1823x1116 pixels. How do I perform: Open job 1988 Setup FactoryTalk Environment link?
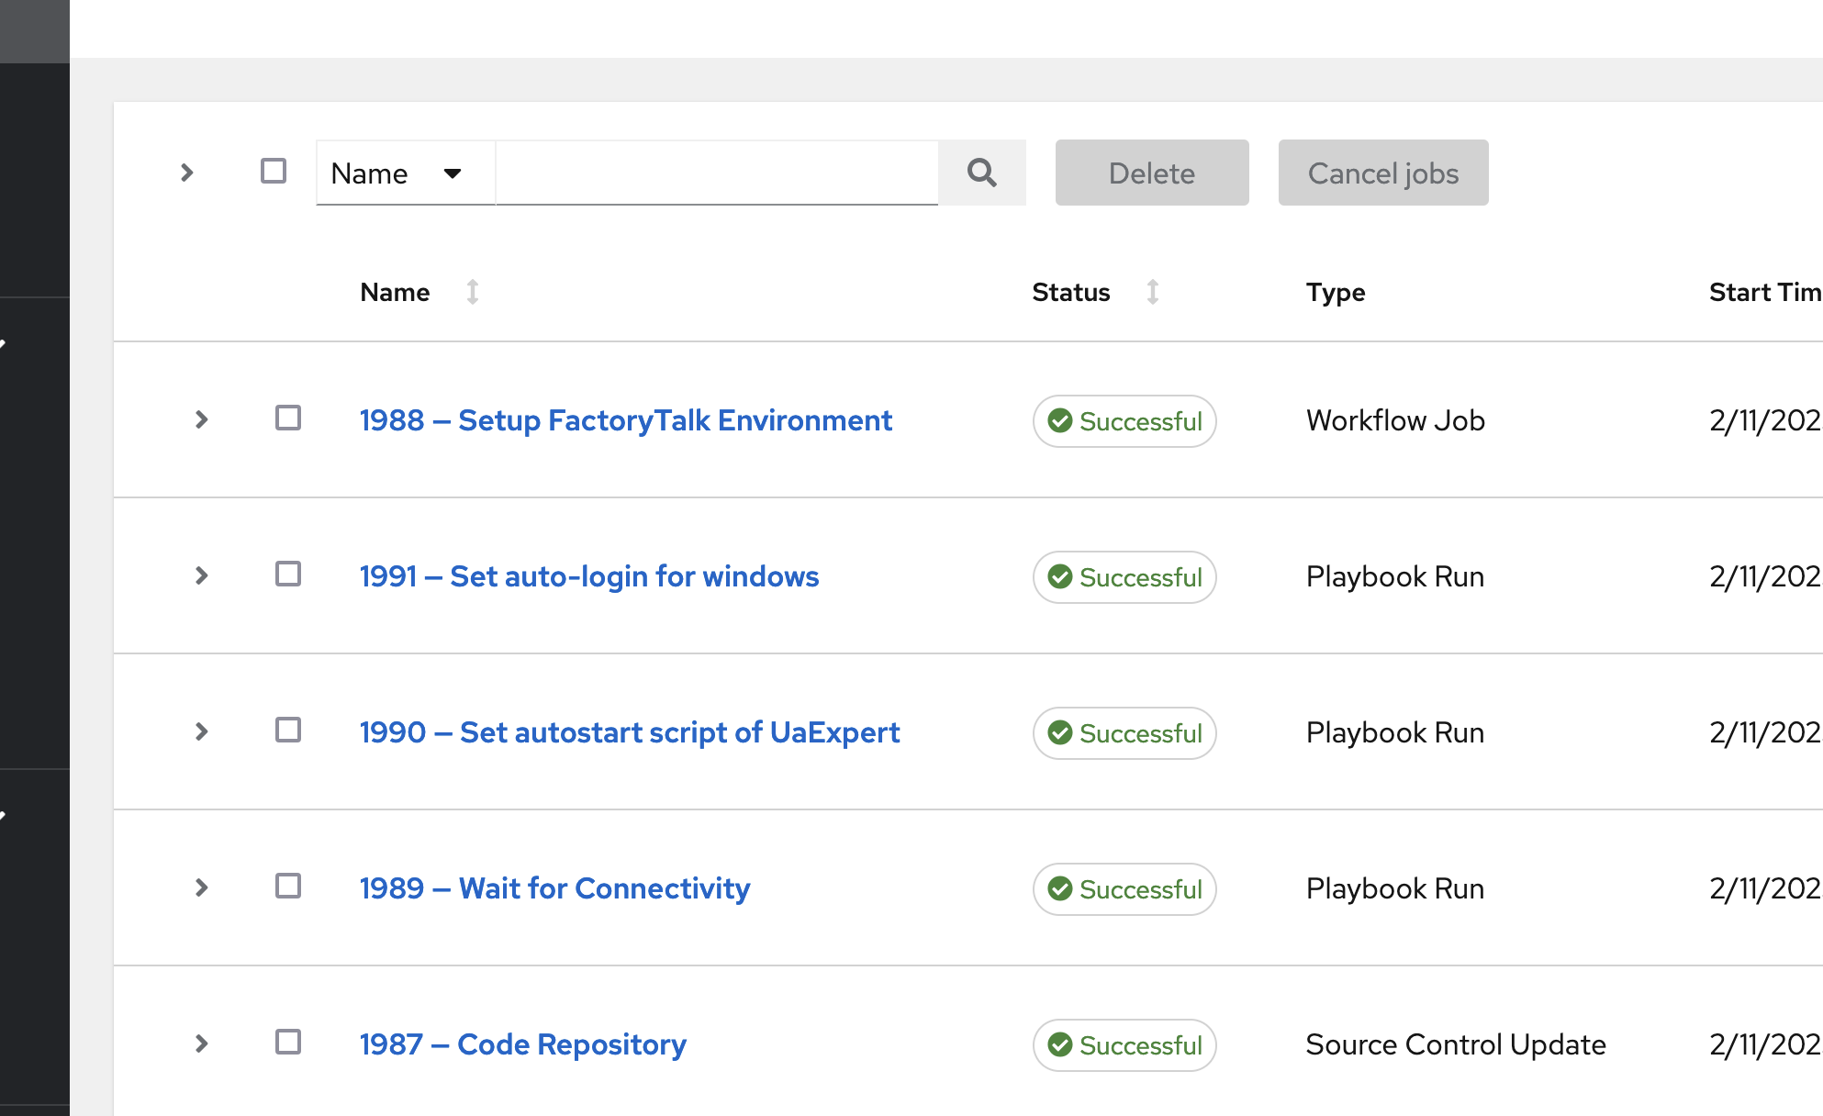pyautogui.click(x=626, y=420)
